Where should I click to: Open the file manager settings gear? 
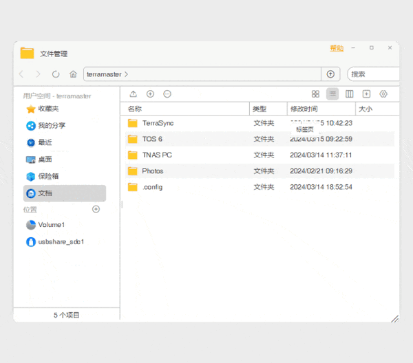click(383, 94)
